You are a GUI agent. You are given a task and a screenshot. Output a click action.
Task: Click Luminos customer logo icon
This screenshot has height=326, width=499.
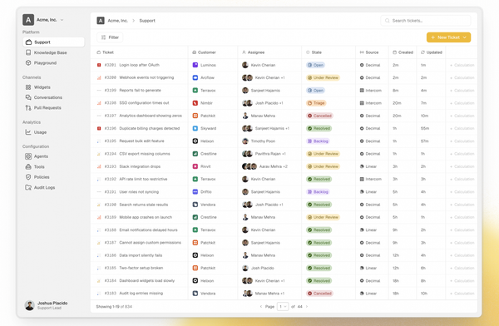pyautogui.click(x=195, y=65)
